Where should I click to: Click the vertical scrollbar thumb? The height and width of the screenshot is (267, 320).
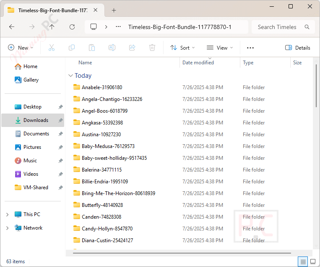(316, 86)
